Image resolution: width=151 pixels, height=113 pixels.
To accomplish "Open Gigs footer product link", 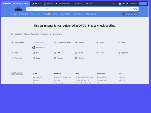I will [x=57, y=80].
